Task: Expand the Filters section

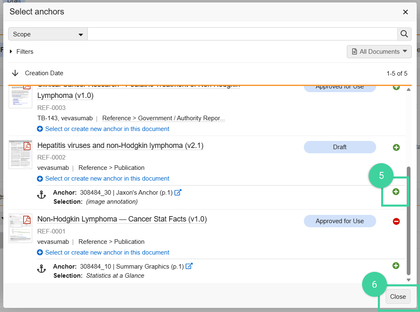Action: pos(21,51)
